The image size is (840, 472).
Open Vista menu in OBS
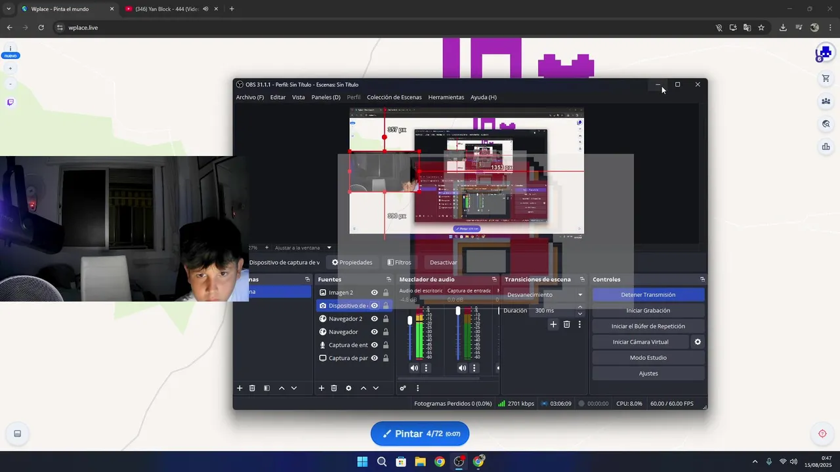[x=299, y=97]
